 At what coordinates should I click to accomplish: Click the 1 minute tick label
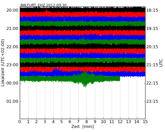(x=28, y=122)
